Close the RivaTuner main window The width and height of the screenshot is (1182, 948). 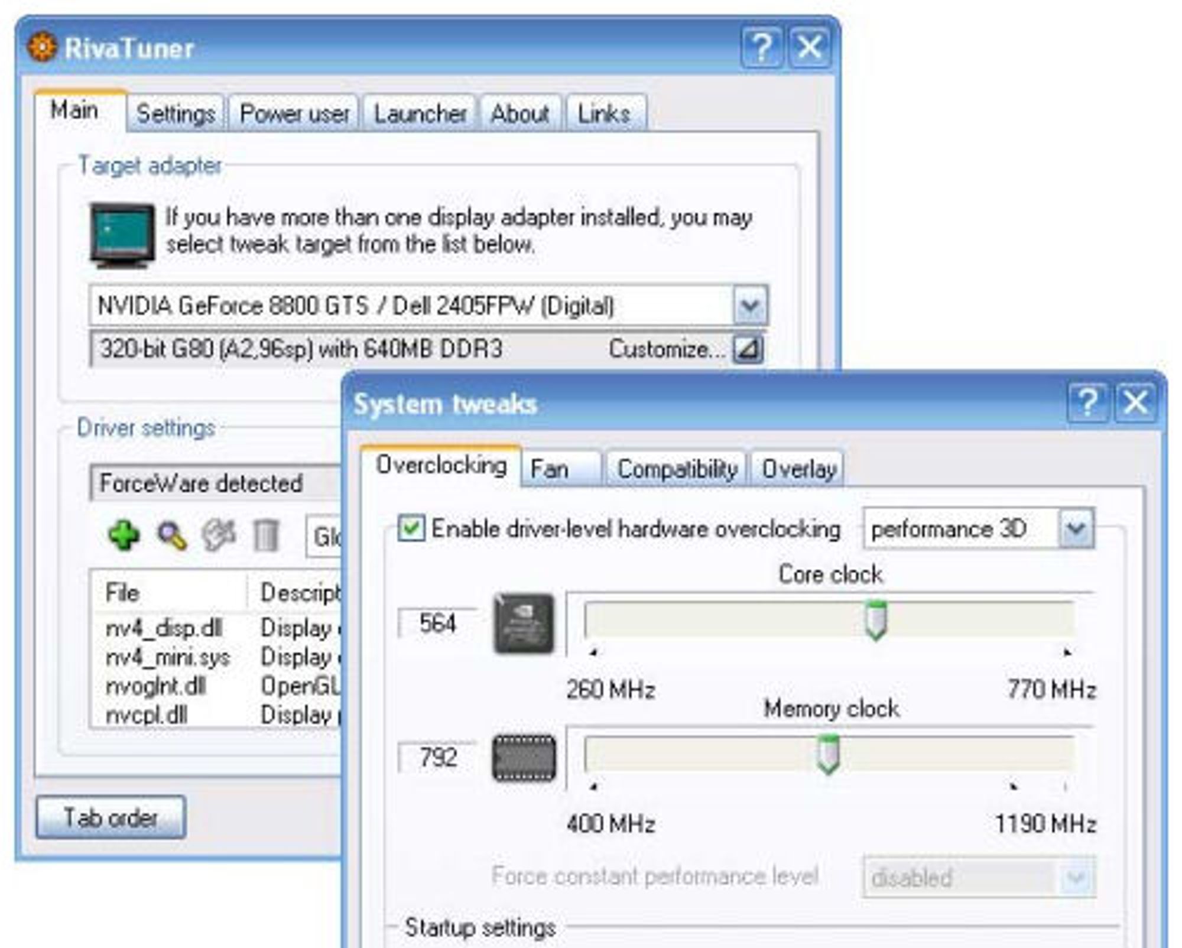(809, 47)
